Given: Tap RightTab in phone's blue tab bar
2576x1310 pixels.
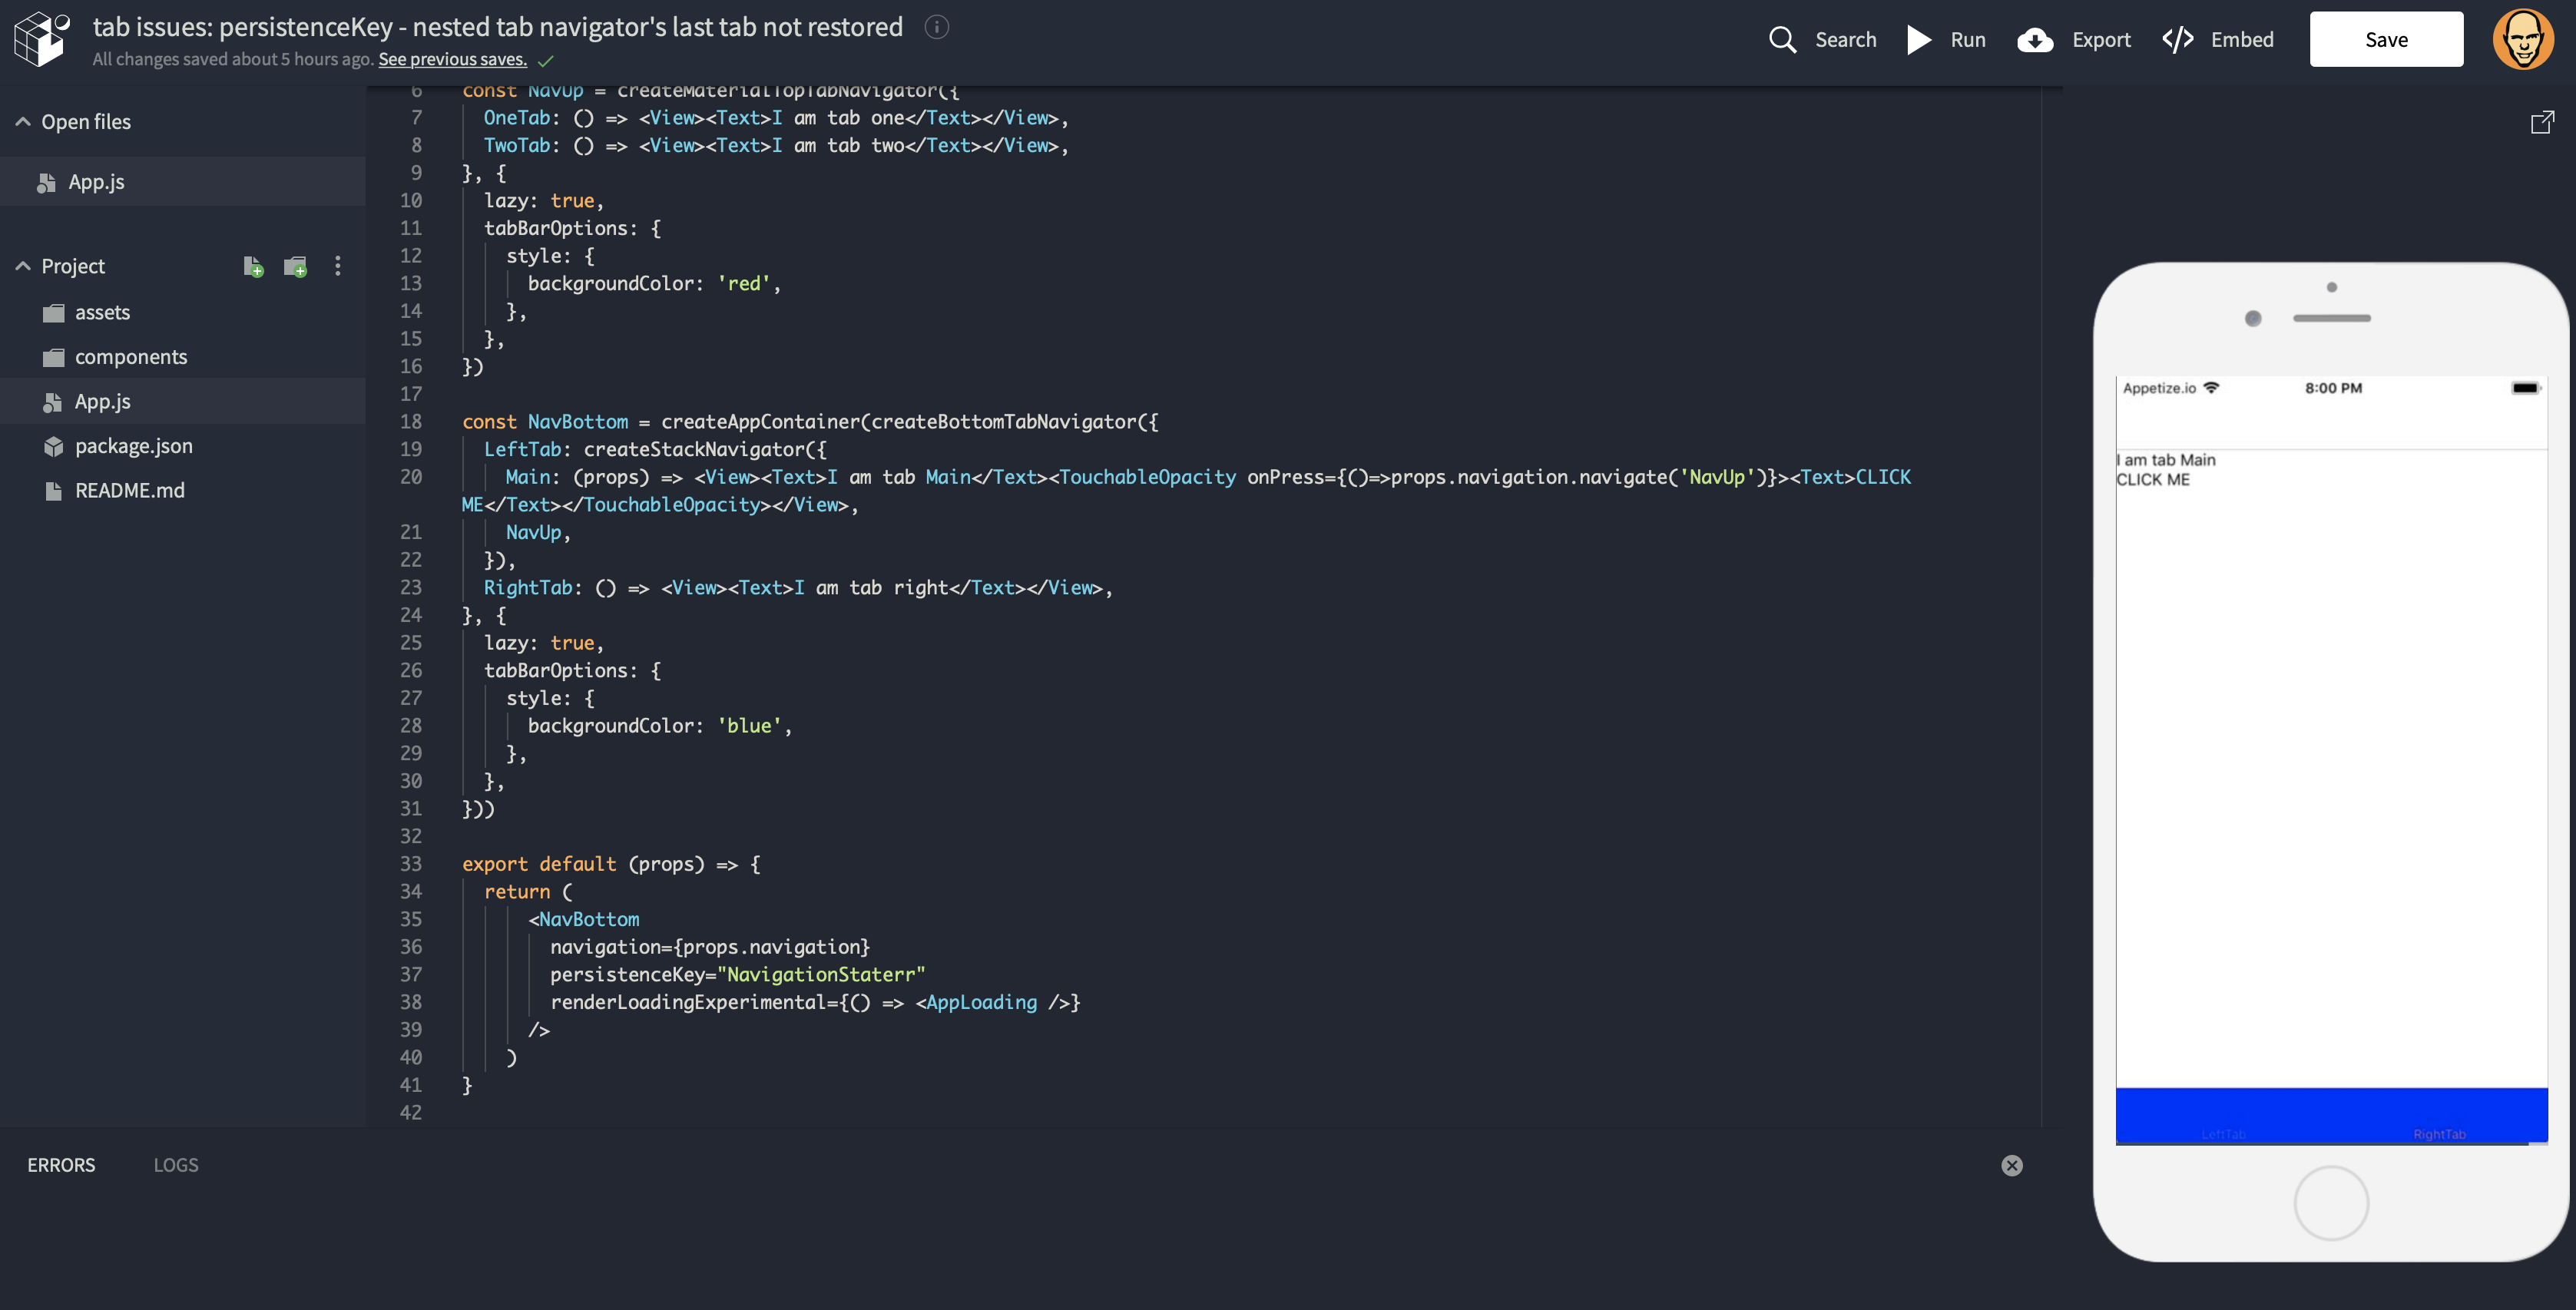Looking at the screenshot, I should click(2439, 1134).
